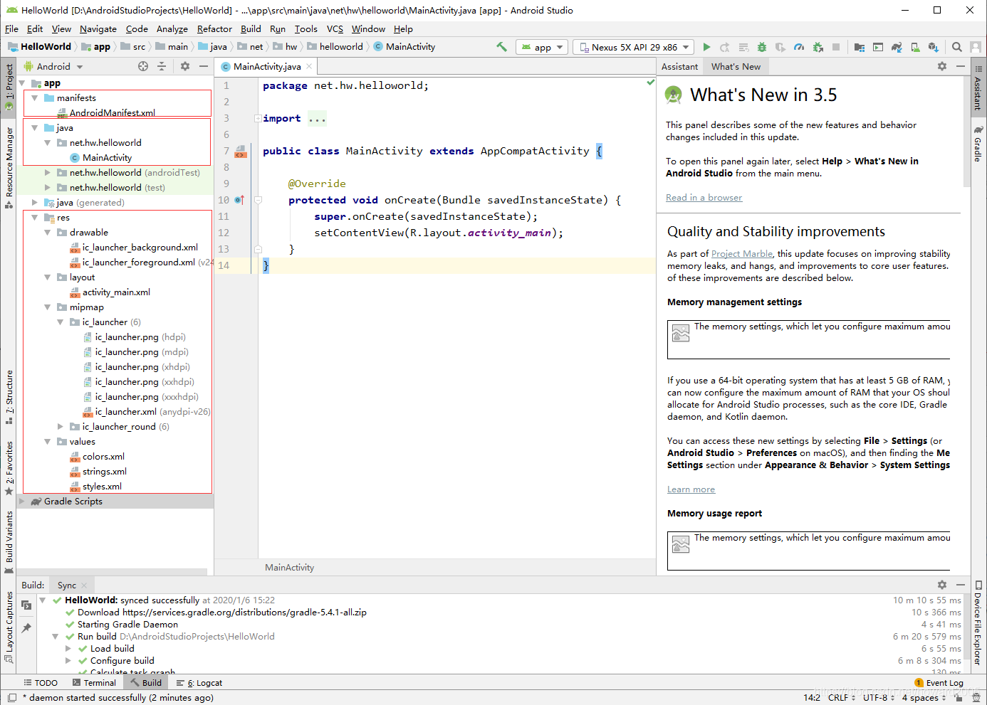Open the File menu
The image size is (987, 705).
click(11, 29)
